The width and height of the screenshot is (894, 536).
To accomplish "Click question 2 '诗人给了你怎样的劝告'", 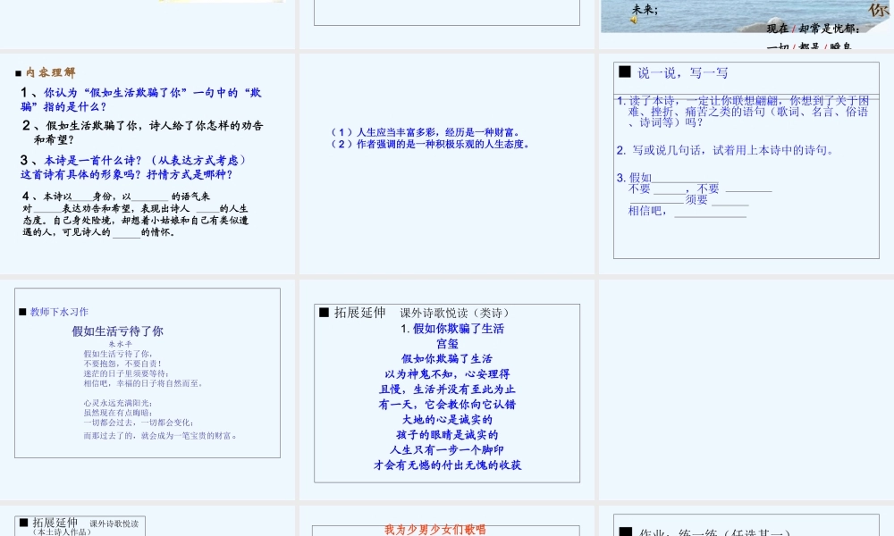I will tap(142, 132).
